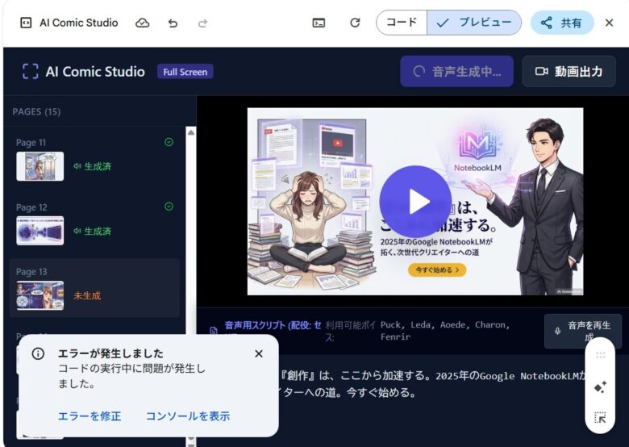
Task: Click the cloud save status icon
Action: point(142,23)
